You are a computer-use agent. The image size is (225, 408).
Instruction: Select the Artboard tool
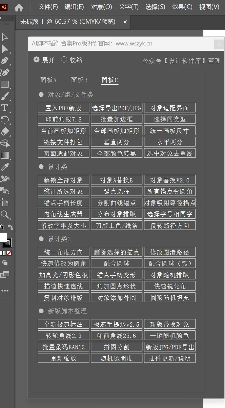tap(5, 202)
